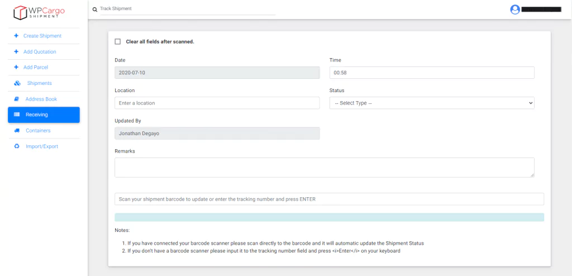
Task: Click the Time field showing 00:58
Action: 431,73
